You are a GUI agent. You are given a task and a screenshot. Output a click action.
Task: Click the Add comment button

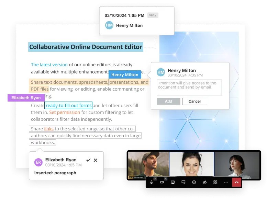coord(168,101)
